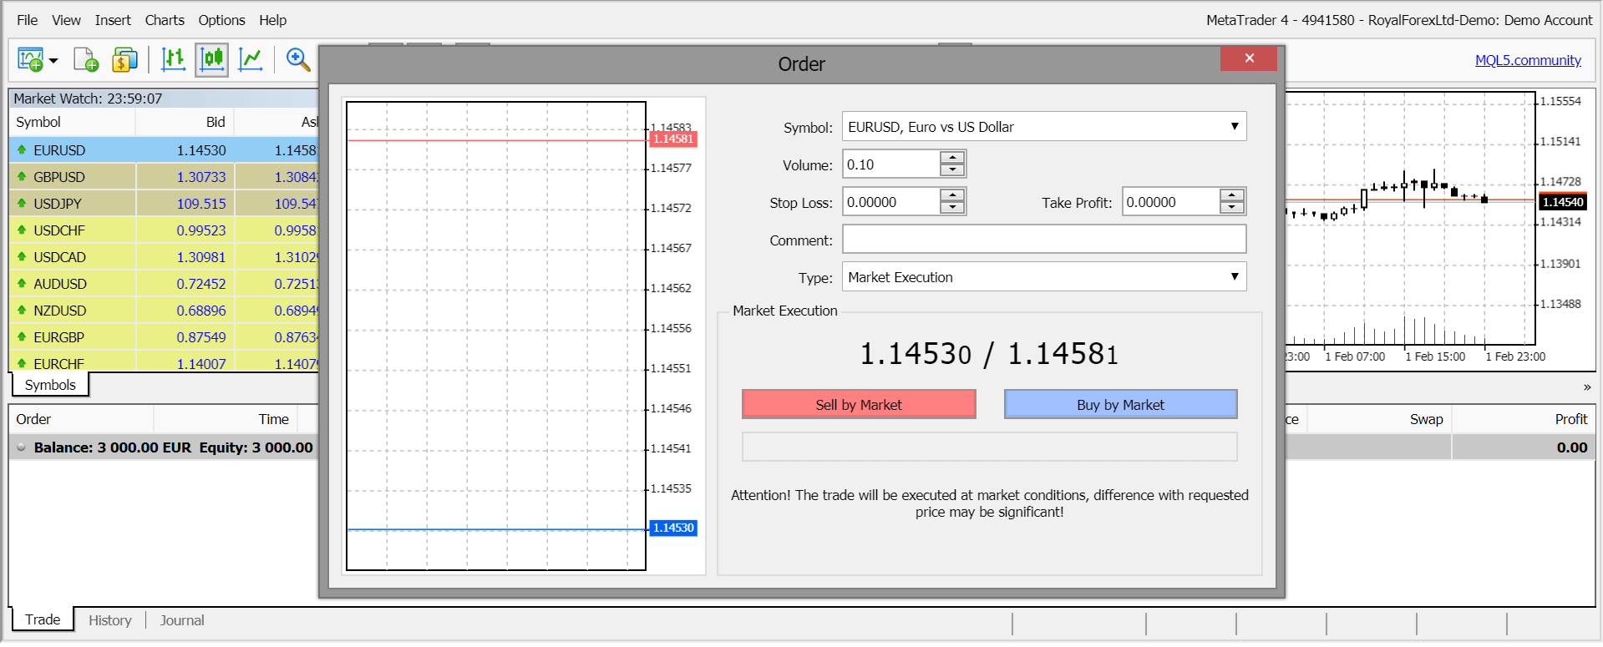Click the Balance summary row
This screenshot has width=1603, height=647.
pos(164,447)
